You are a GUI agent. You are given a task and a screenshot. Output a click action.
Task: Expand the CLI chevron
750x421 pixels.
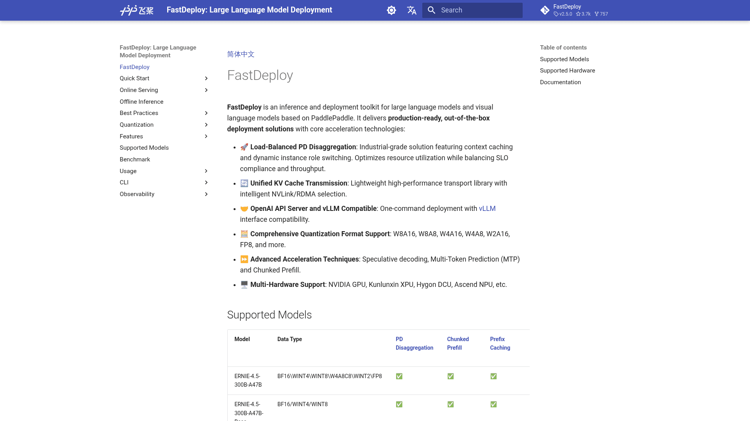click(206, 182)
